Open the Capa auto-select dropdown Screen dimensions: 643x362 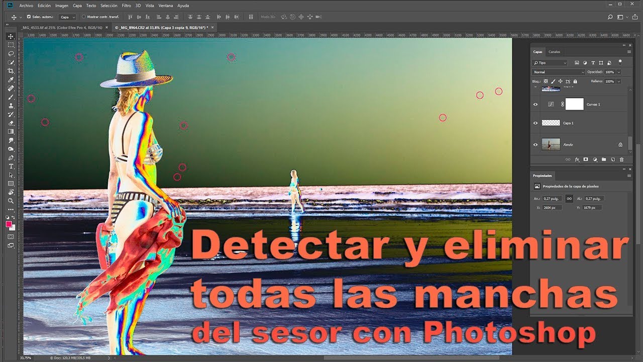(67, 17)
